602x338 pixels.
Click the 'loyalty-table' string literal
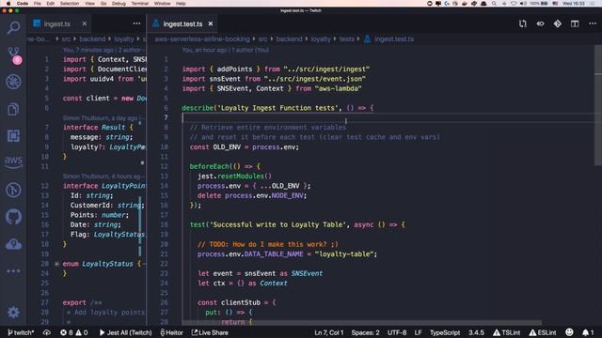tap(344, 254)
